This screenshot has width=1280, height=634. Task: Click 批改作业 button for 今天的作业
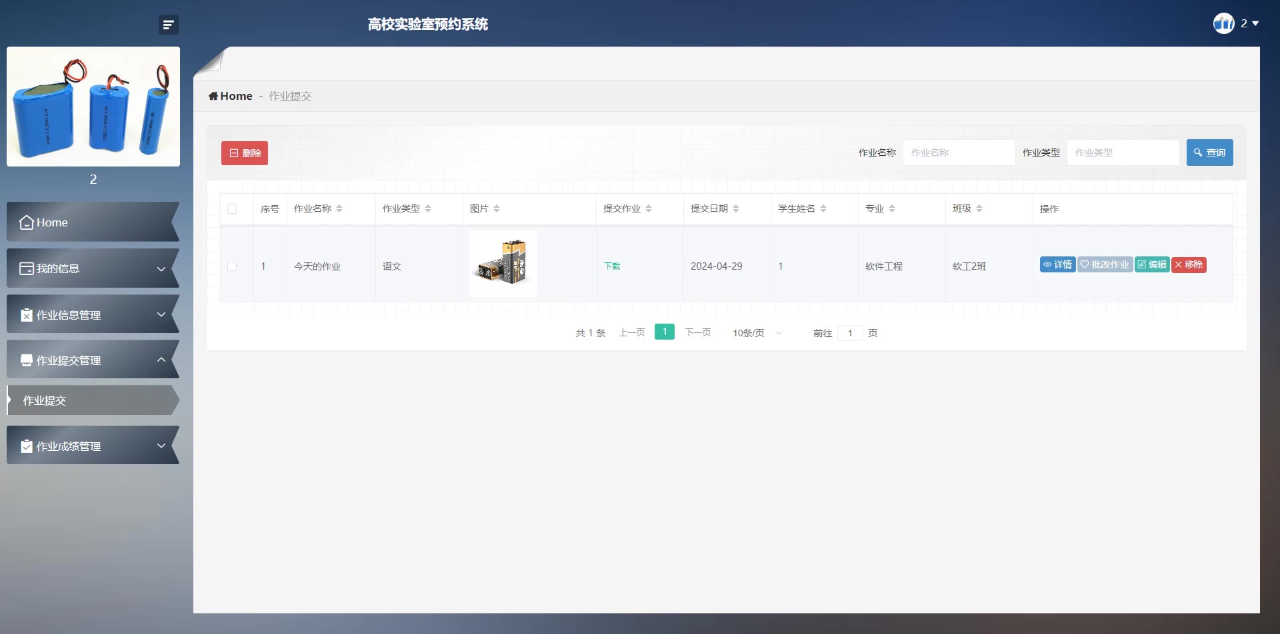tap(1105, 265)
